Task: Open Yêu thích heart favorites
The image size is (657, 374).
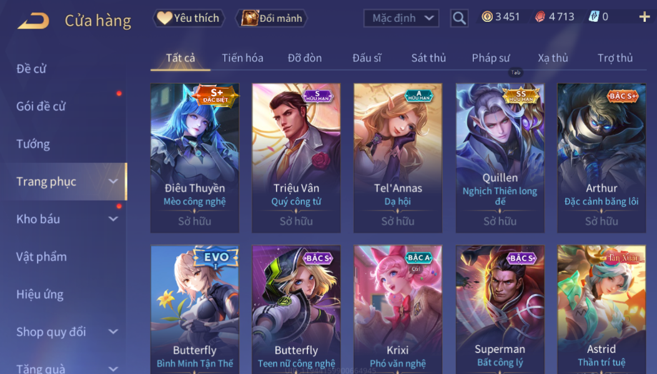Action: [x=189, y=18]
